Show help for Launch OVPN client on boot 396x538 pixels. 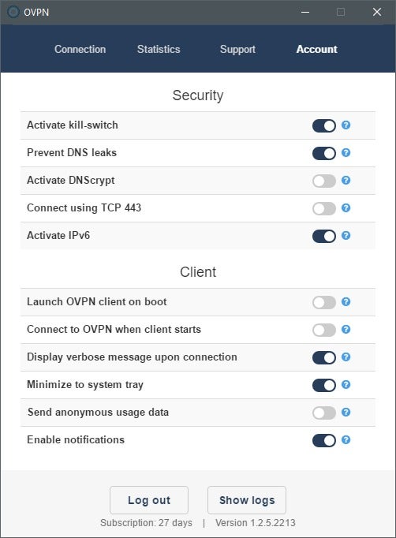point(346,302)
